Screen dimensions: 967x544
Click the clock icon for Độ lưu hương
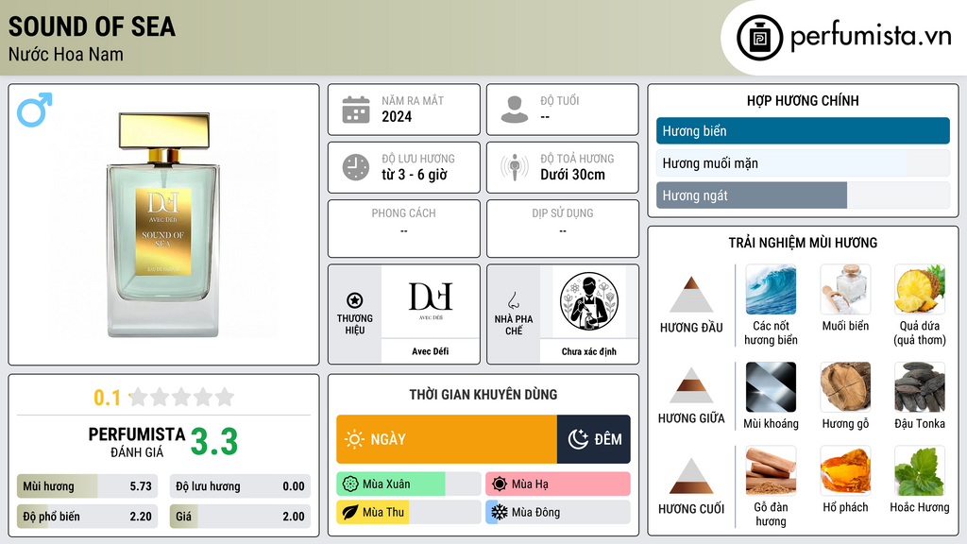coord(356,167)
